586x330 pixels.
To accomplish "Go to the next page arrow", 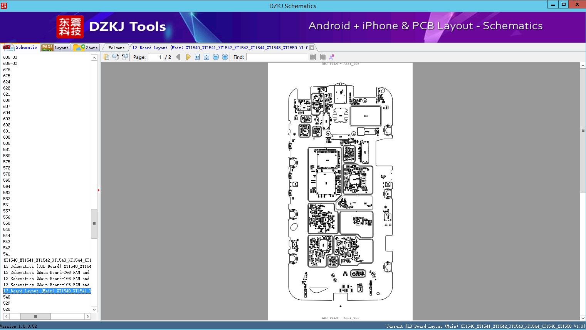I will tap(188, 57).
